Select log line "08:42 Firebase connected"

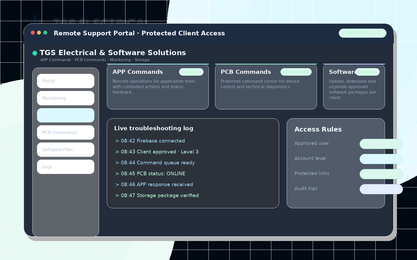click(x=150, y=141)
